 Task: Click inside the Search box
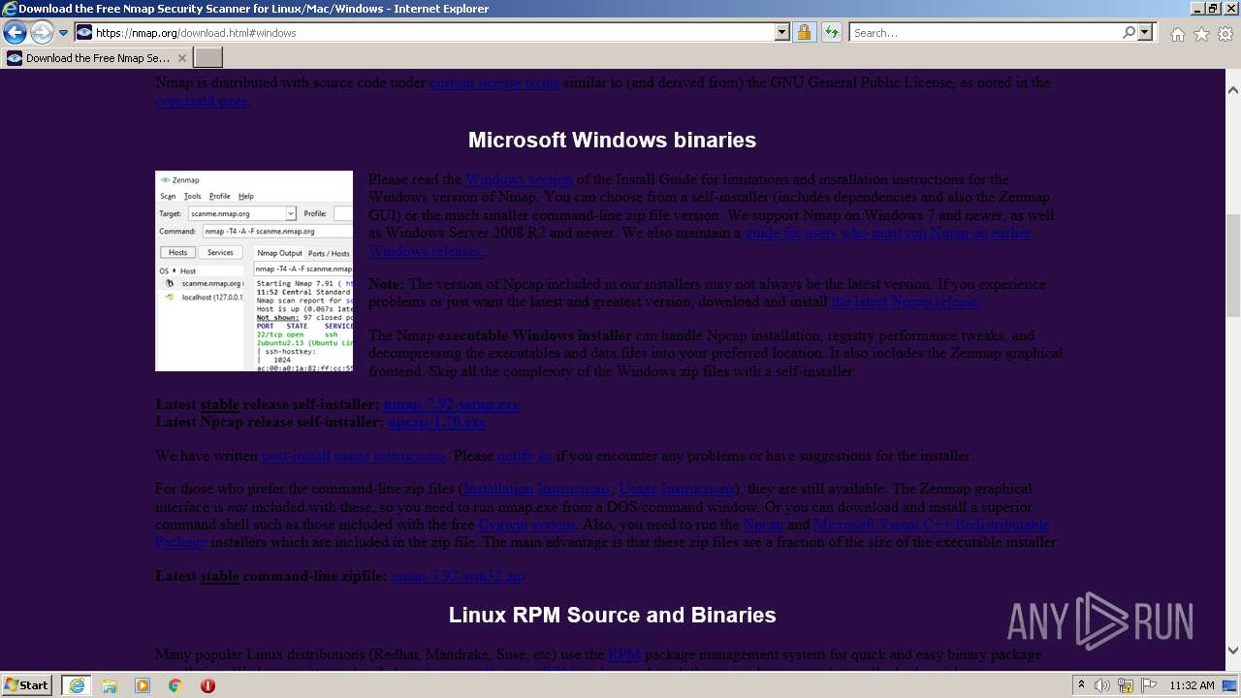[984, 33]
